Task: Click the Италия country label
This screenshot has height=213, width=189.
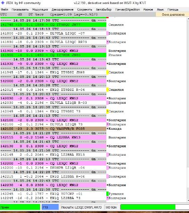Action: coord(115,55)
